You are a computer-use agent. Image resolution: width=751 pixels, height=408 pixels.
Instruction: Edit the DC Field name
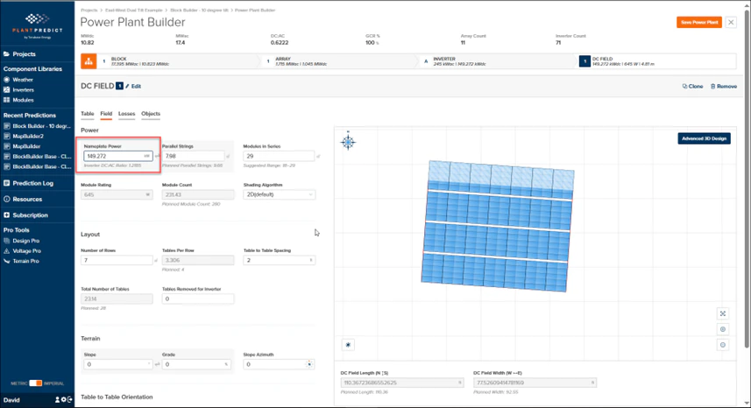pyautogui.click(x=133, y=87)
